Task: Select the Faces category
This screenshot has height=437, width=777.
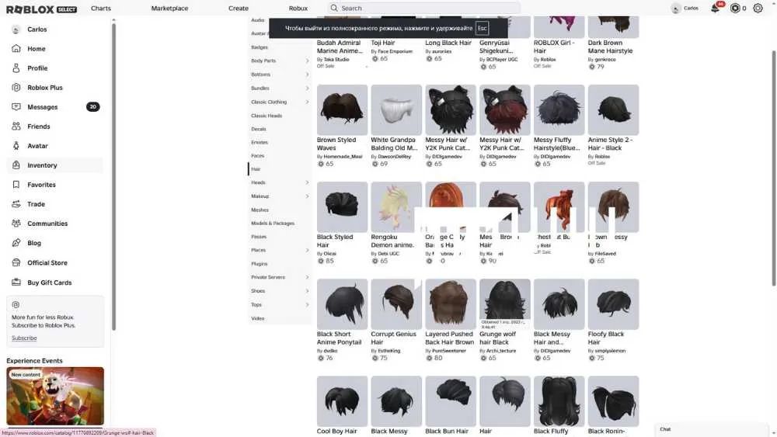Action: pos(258,155)
